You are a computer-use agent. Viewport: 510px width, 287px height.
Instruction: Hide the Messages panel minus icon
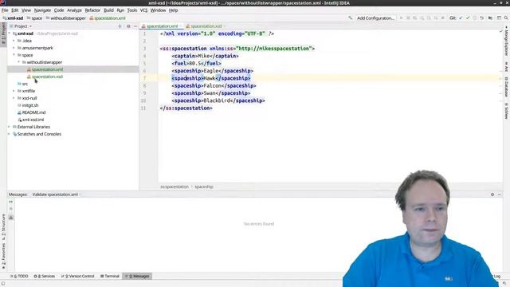pyautogui.click(x=500, y=195)
